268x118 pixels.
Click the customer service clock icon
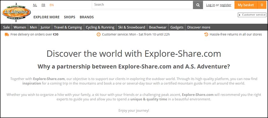click(x=99, y=34)
